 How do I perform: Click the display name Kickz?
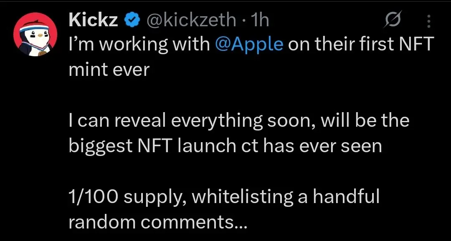pos(93,20)
